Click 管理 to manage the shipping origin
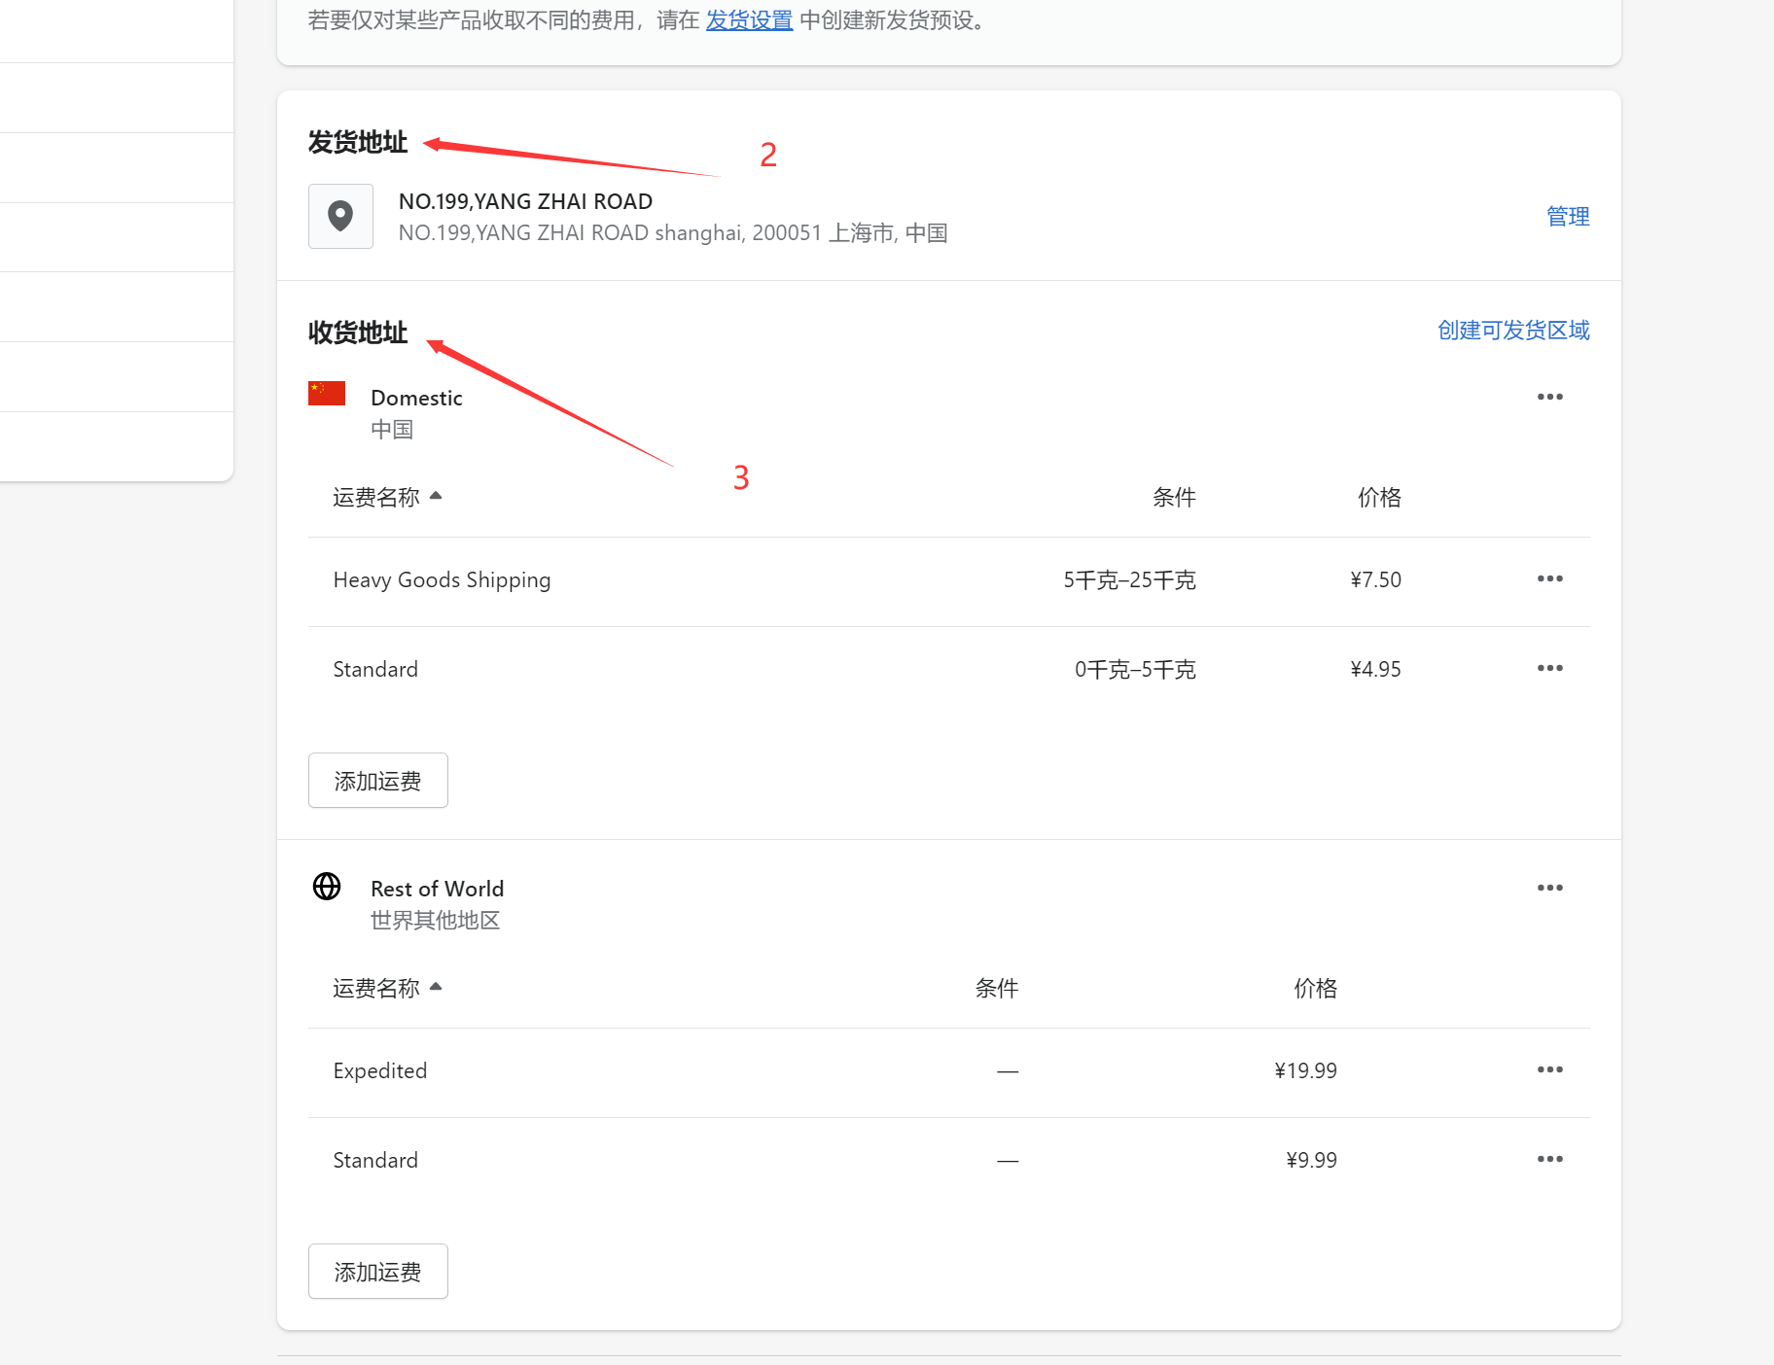This screenshot has height=1365, width=1774. coord(1568,216)
